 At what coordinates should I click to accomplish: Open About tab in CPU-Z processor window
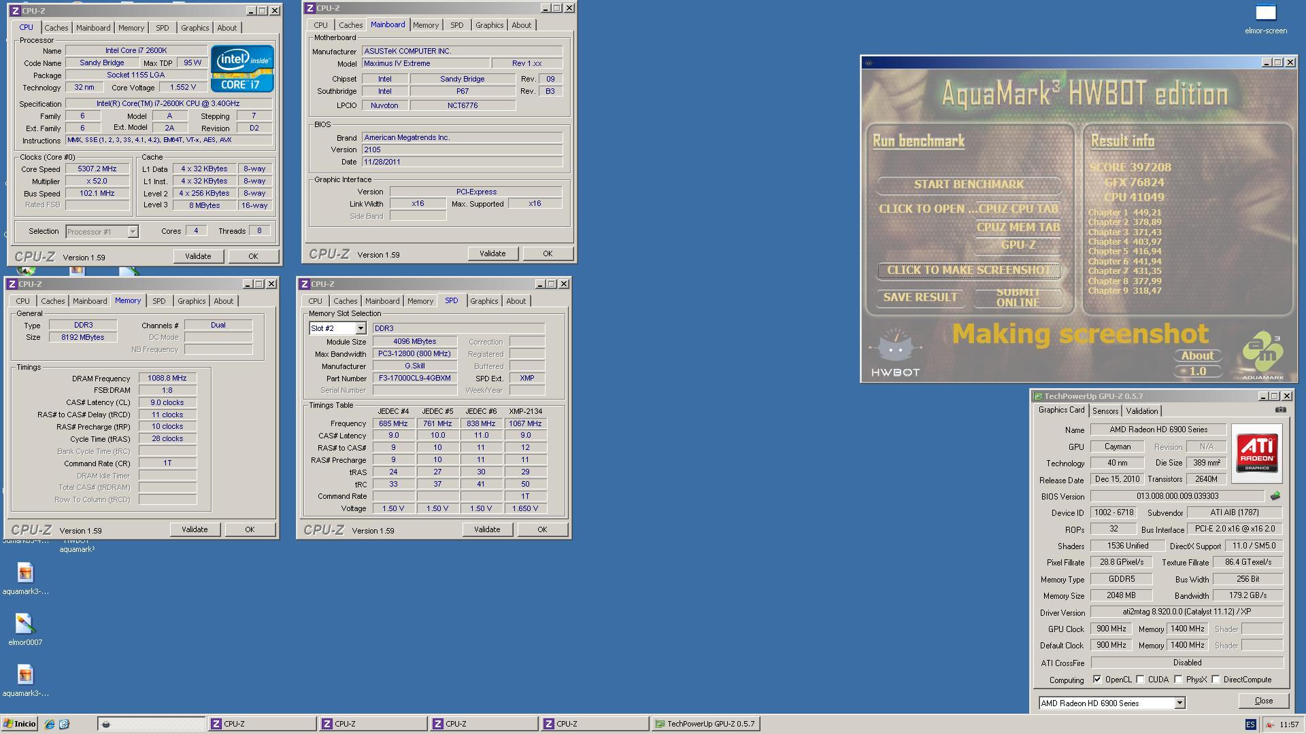point(227,28)
